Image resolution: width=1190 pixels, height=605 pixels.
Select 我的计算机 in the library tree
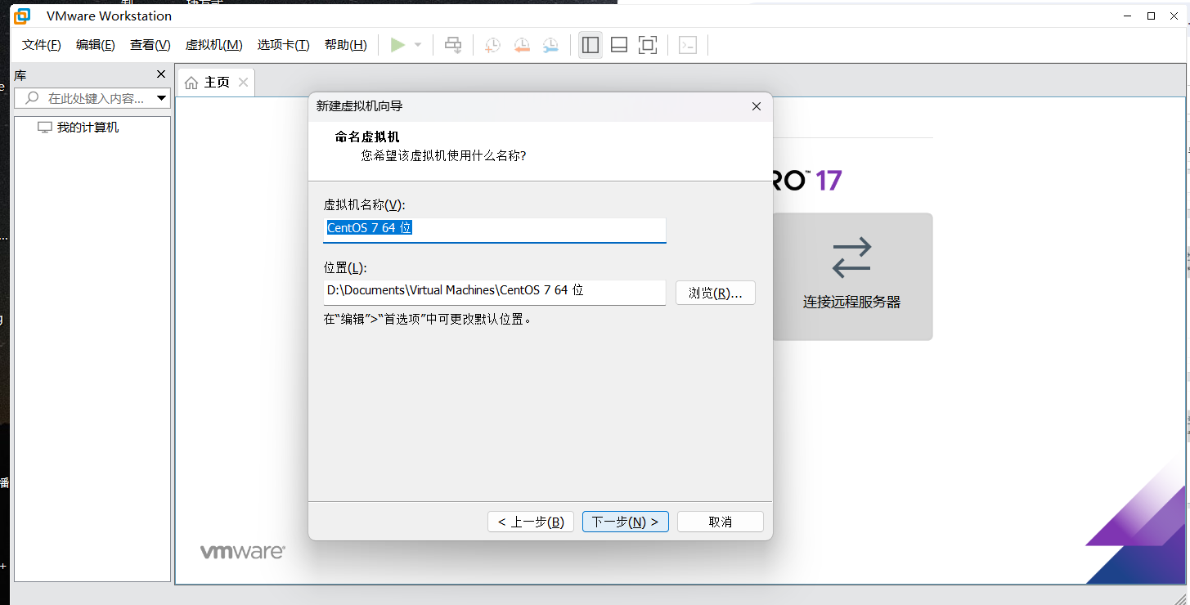pyautogui.click(x=79, y=128)
